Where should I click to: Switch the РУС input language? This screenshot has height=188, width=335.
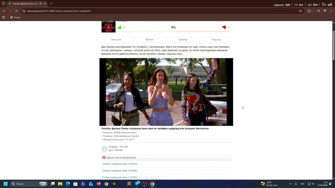click(x=303, y=184)
